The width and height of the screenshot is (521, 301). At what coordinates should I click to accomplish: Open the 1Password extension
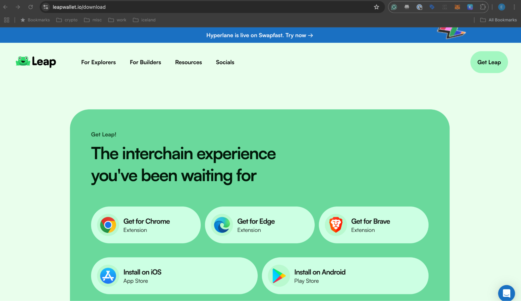pyautogui.click(x=419, y=7)
